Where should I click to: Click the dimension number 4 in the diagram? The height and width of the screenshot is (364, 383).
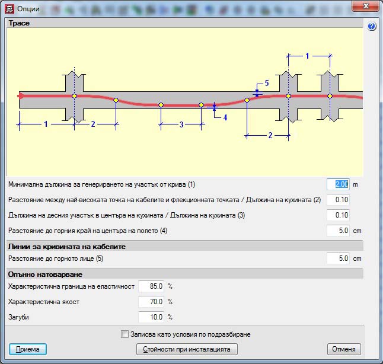point(225,117)
